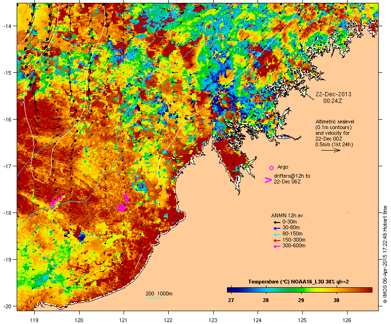The image size is (391, 324).
Task: Click the latitude axis label -14
Action: coord(7,26)
